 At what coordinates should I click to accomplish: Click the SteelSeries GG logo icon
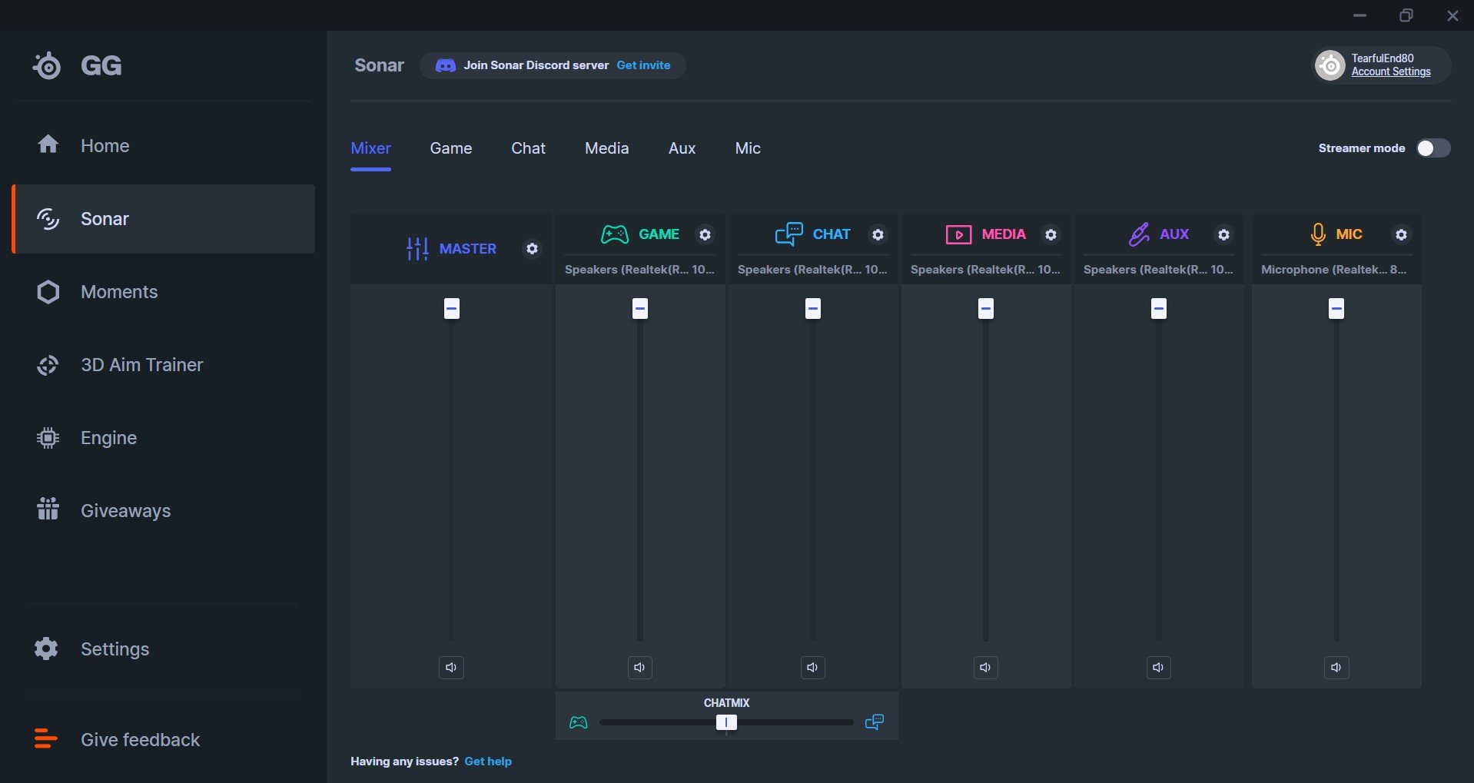coord(47,66)
